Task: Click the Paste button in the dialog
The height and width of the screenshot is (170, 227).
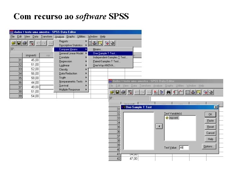Action: (x=210, y=121)
